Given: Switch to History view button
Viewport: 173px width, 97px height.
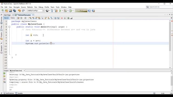Looking at the screenshot, I should click(x=13, y=18).
